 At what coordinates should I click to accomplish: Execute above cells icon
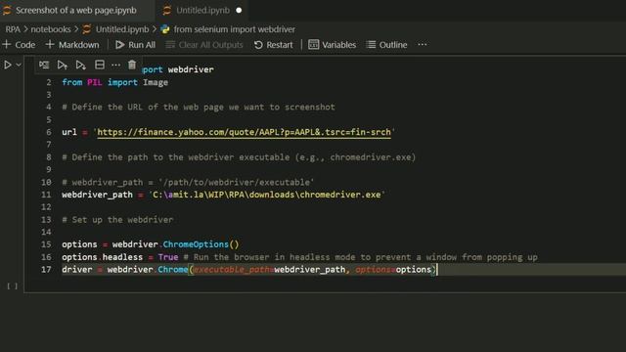pos(62,65)
